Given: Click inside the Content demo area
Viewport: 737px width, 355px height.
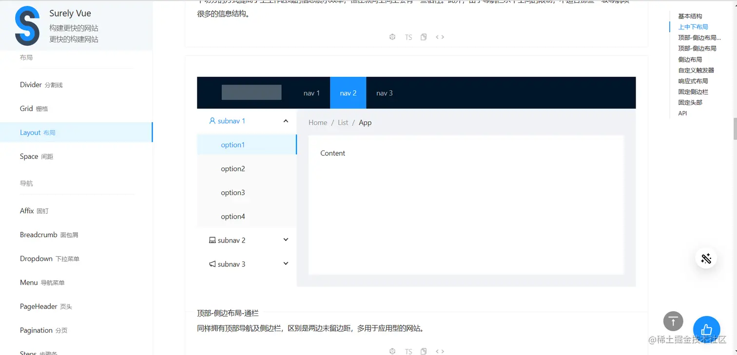Looking at the screenshot, I should (x=465, y=205).
